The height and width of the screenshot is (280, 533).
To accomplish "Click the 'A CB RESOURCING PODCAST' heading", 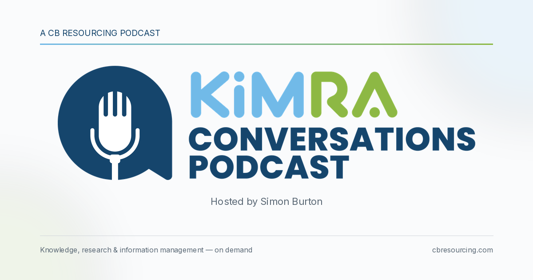I will click(100, 33).
